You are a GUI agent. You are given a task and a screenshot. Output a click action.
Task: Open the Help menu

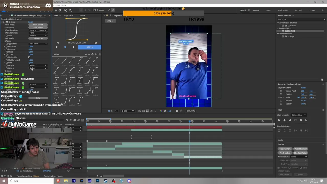(x=64, y=5)
